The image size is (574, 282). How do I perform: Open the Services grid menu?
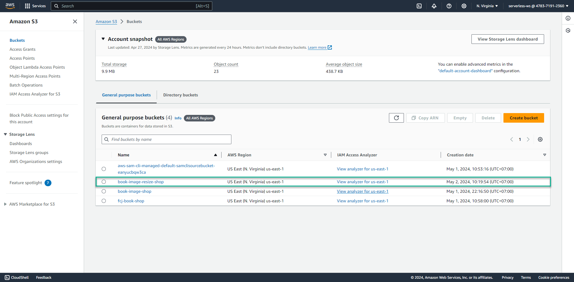point(35,6)
